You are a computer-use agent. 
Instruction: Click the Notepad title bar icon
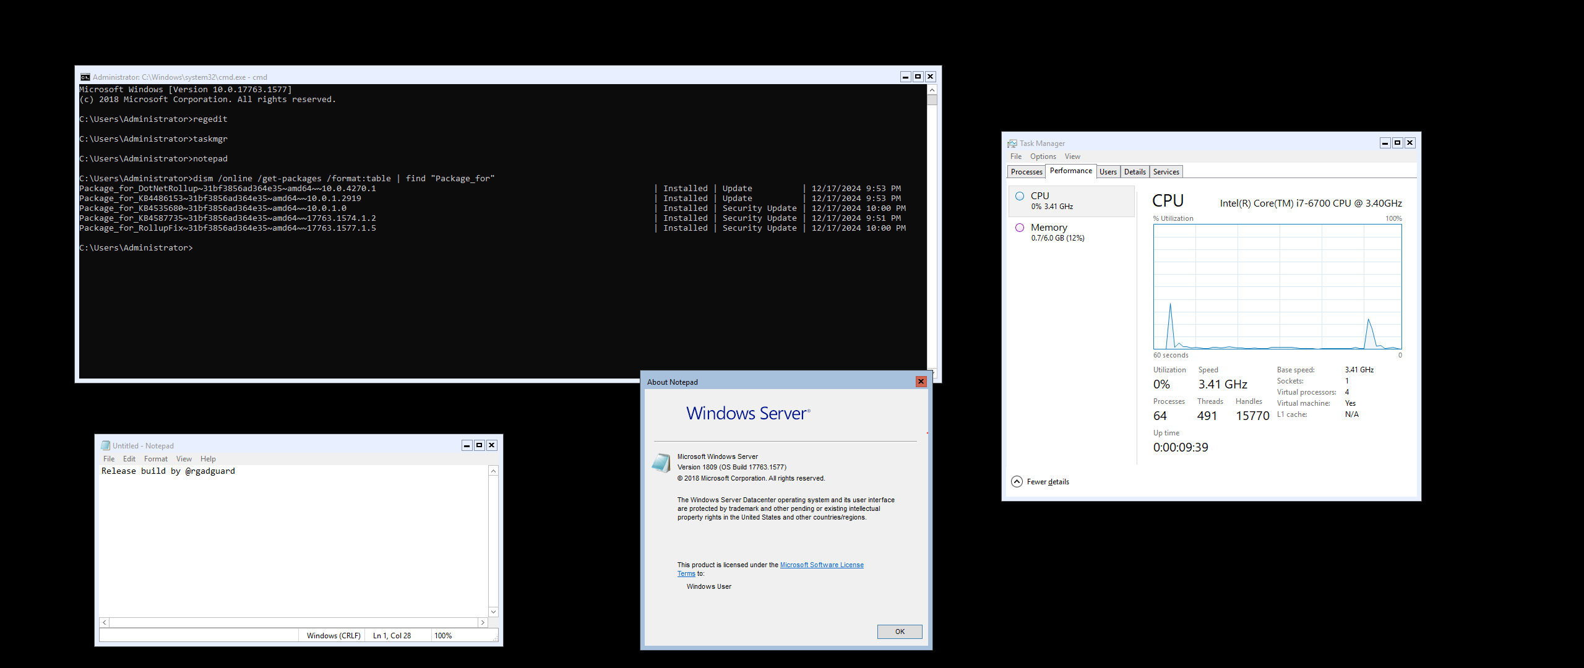click(x=105, y=445)
